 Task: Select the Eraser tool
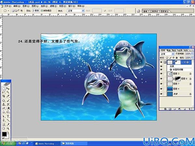click(x=4, y=108)
